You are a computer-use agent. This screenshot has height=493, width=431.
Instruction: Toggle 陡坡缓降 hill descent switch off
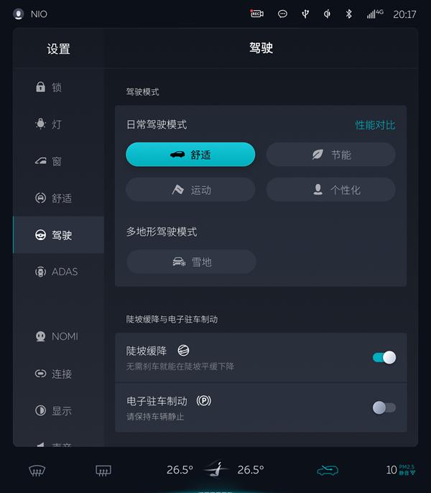(384, 357)
